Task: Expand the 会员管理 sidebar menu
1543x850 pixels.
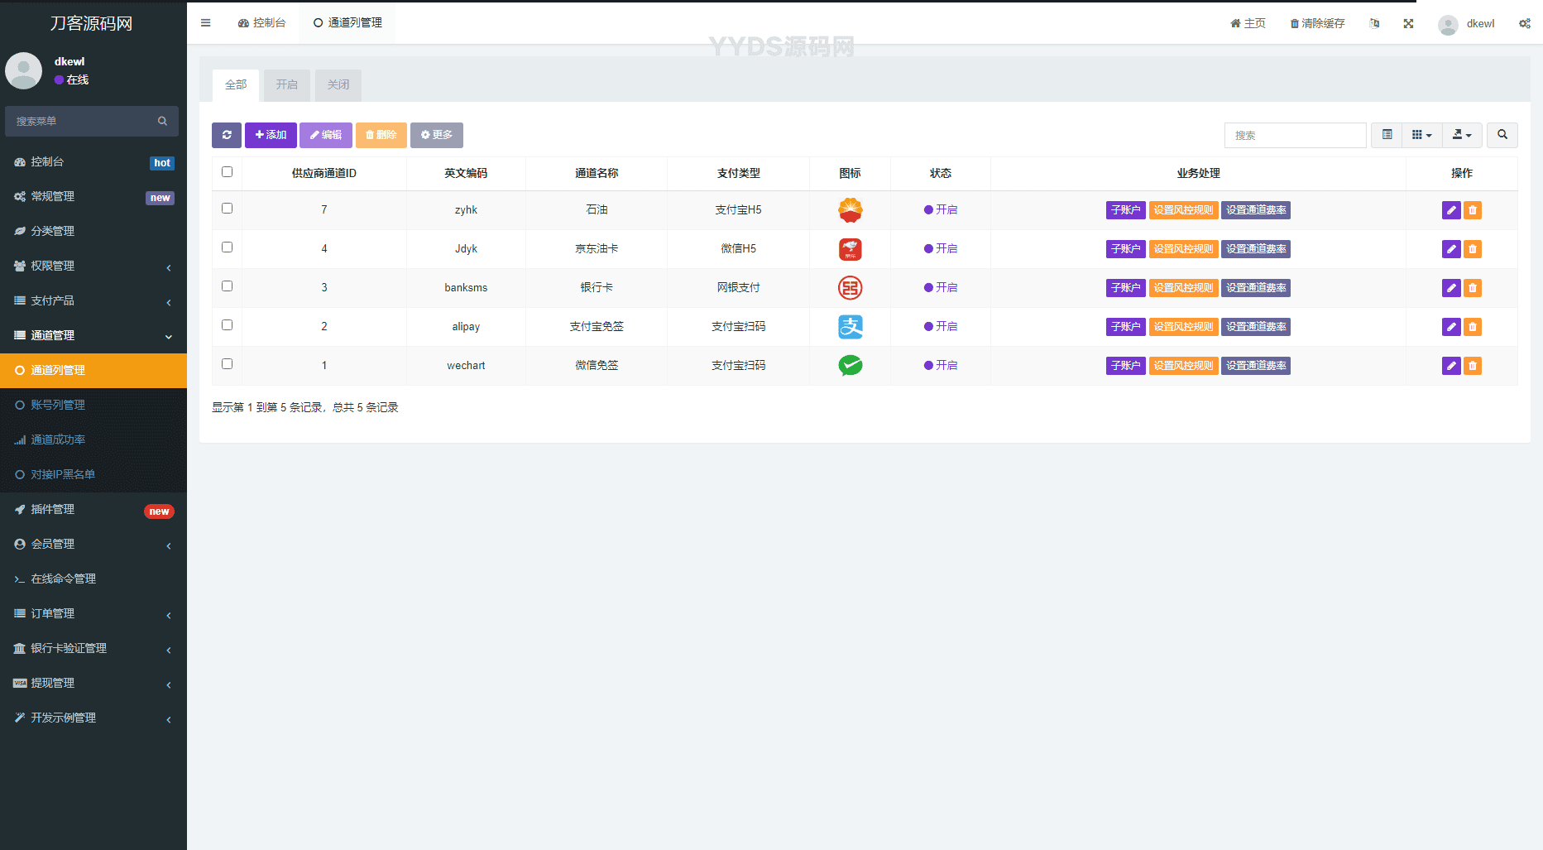Action: (x=93, y=545)
